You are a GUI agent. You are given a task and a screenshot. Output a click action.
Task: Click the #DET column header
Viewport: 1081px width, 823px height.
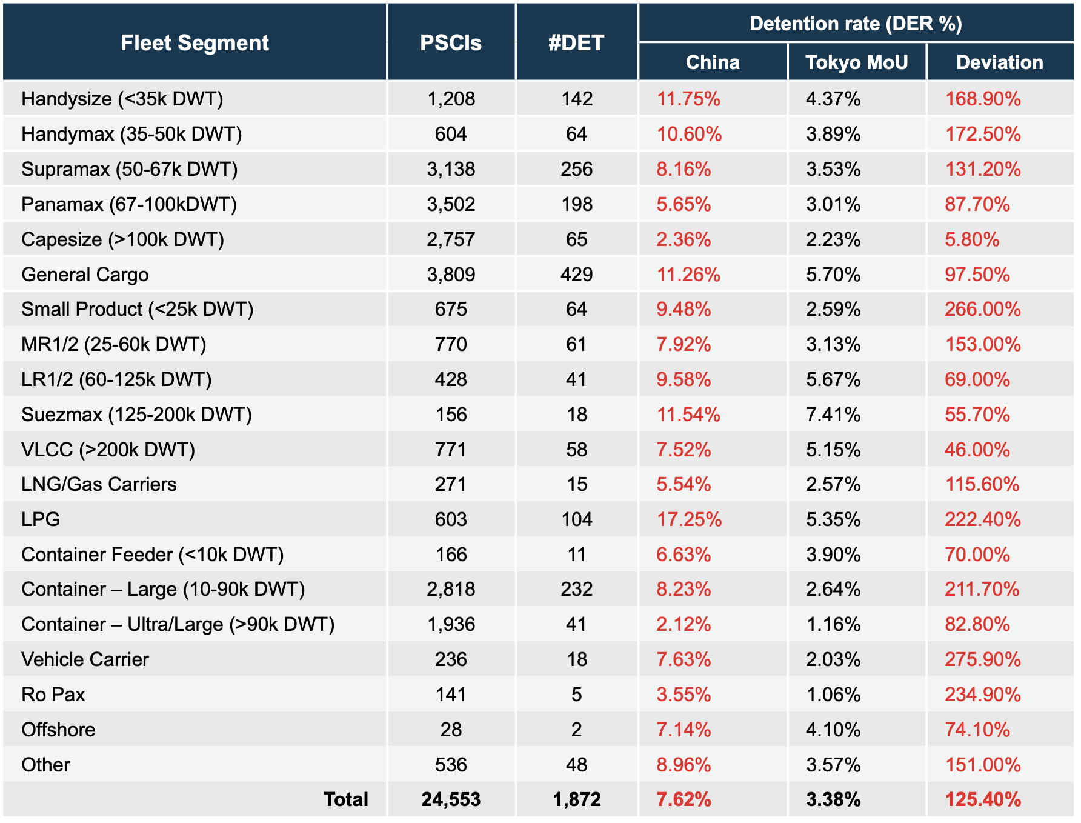point(576,42)
